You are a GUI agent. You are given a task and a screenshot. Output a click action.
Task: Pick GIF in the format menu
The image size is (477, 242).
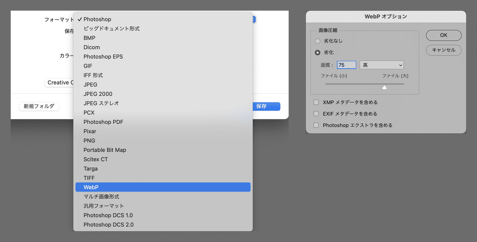pyautogui.click(x=163, y=66)
